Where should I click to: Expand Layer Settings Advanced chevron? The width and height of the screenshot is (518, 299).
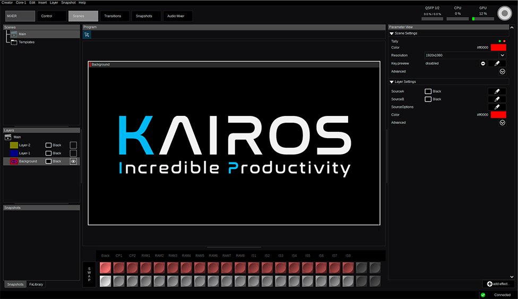pos(503,122)
